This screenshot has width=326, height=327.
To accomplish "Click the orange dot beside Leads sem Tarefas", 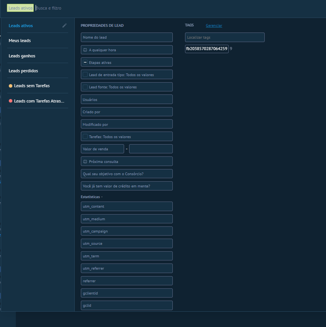I will (11, 86).
